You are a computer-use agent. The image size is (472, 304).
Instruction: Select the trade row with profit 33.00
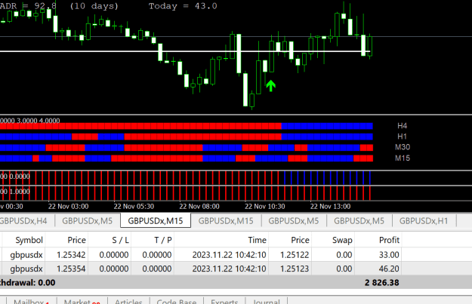pyautogui.click(x=201, y=255)
